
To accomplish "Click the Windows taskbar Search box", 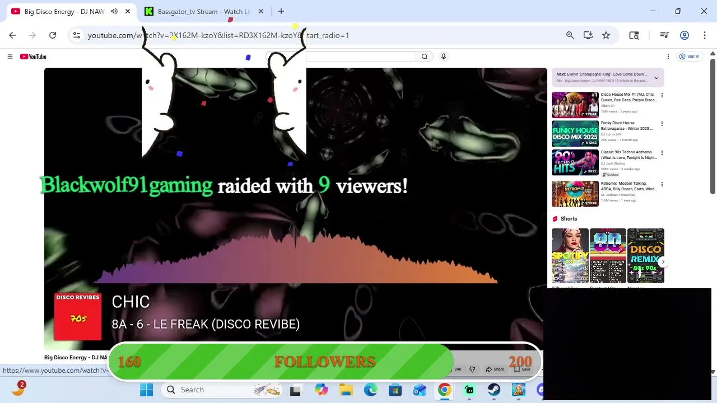I will click(x=221, y=390).
